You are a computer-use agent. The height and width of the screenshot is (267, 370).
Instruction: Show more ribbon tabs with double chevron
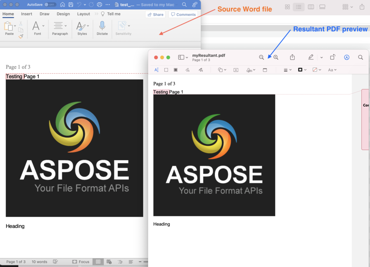[x=96, y=14]
